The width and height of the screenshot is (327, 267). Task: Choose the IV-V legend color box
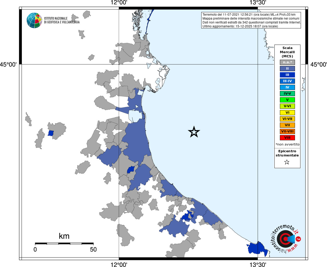click(x=287, y=94)
